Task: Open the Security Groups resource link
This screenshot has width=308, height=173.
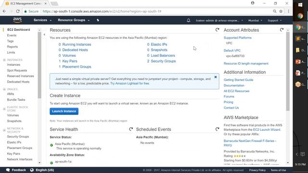Action: click(x=163, y=61)
